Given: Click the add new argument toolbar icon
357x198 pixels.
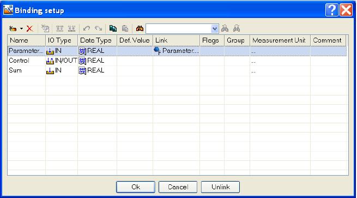Looking at the screenshot, I should coord(13,29).
